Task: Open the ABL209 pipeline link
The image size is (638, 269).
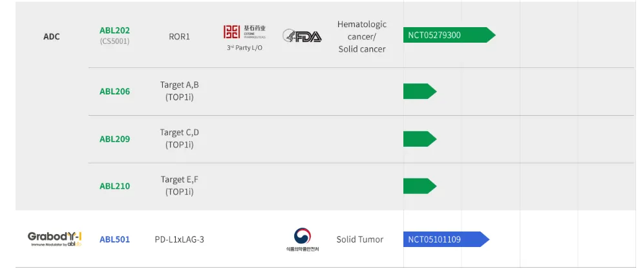Action: (x=114, y=139)
